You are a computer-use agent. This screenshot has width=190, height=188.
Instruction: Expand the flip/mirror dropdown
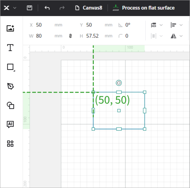click(177, 36)
